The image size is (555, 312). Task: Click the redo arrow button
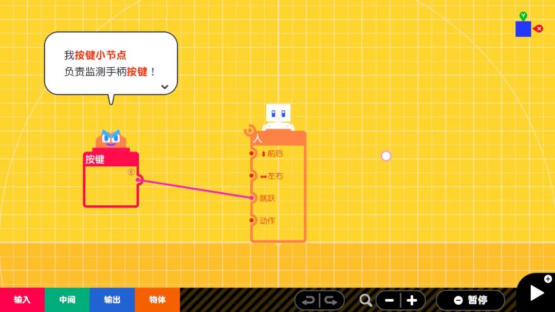pos(331,300)
